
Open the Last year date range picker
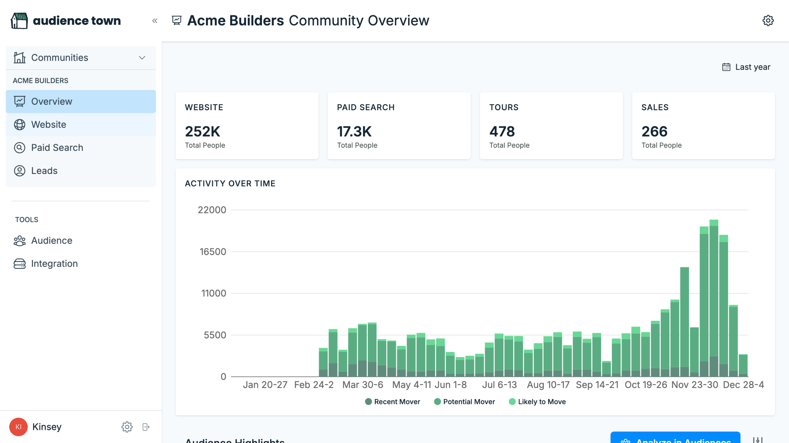point(746,67)
